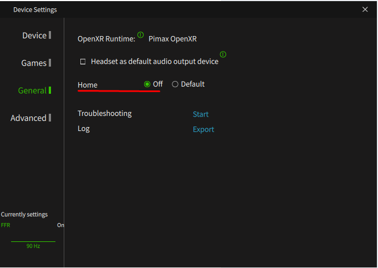Export the Log file
The width and height of the screenshot is (378, 268).
point(203,129)
